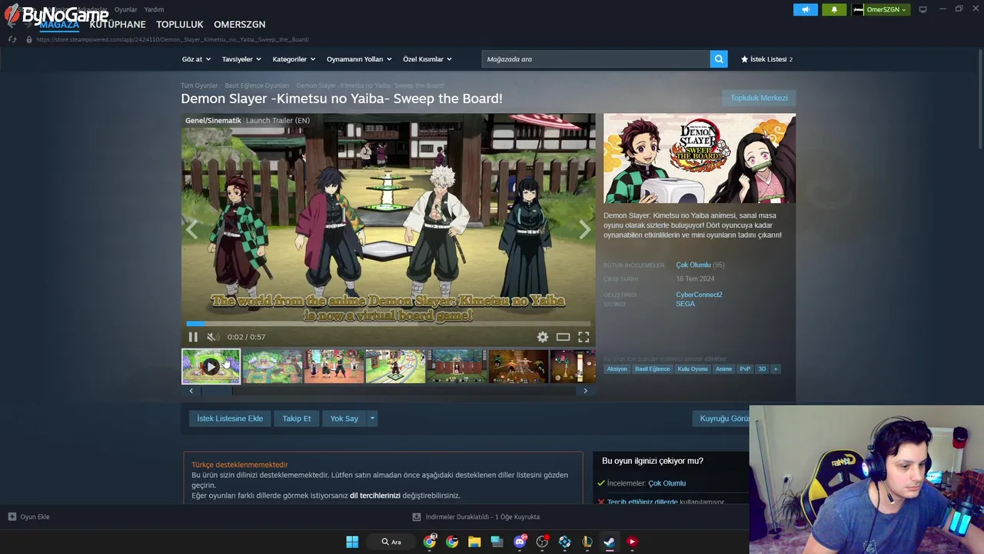Open File Explorer from the taskbar
This screenshot has height=554, width=984.
(x=474, y=542)
